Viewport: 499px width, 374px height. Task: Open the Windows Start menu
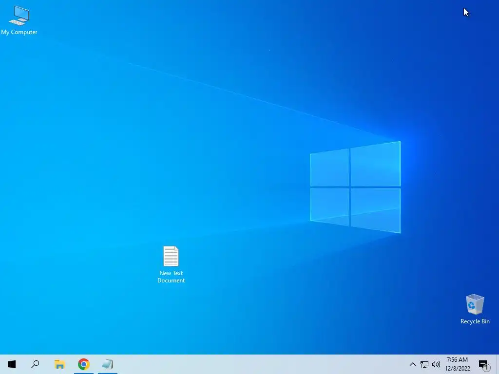[x=12, y=364]
